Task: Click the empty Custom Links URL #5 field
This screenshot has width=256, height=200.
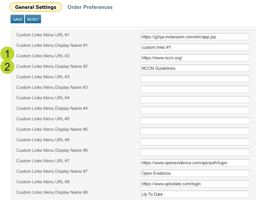Action: (195, 121)
